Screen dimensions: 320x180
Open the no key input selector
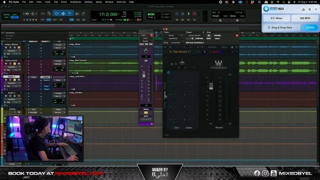pyautogui.click(x=175, y=42)
